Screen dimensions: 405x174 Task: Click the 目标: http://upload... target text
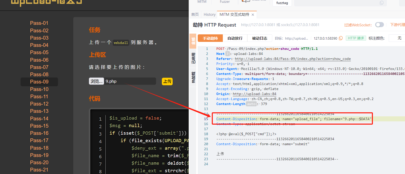(x=291, y=38)
